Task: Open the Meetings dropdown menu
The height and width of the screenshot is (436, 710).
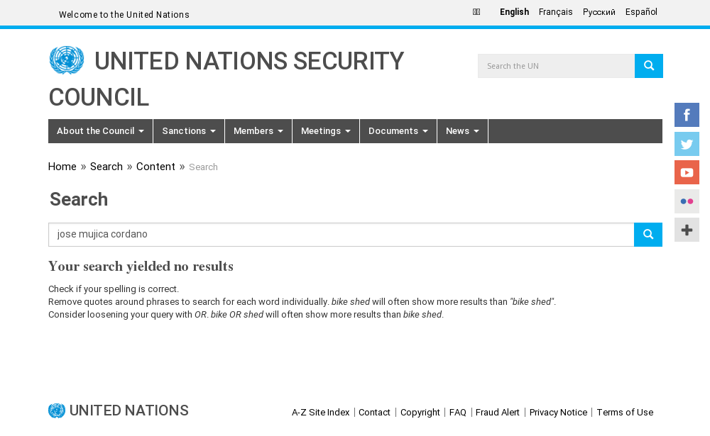Action: (x=326, y=131)
